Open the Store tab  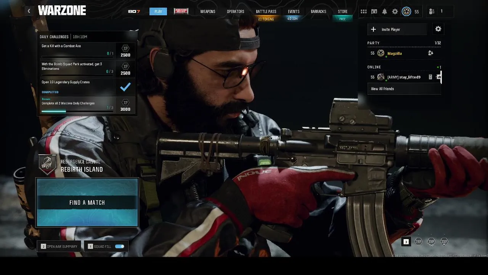pos(343,11)
